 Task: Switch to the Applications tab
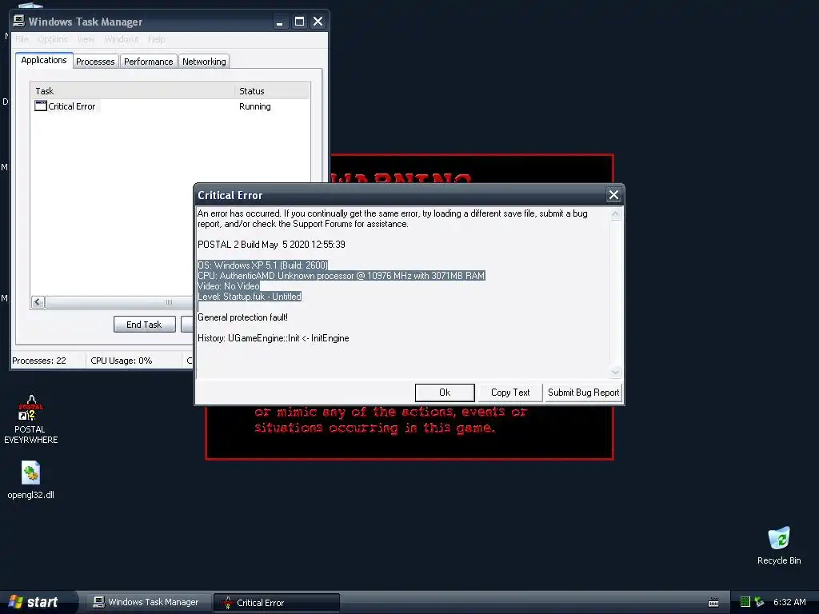click(x=44, y=60)
